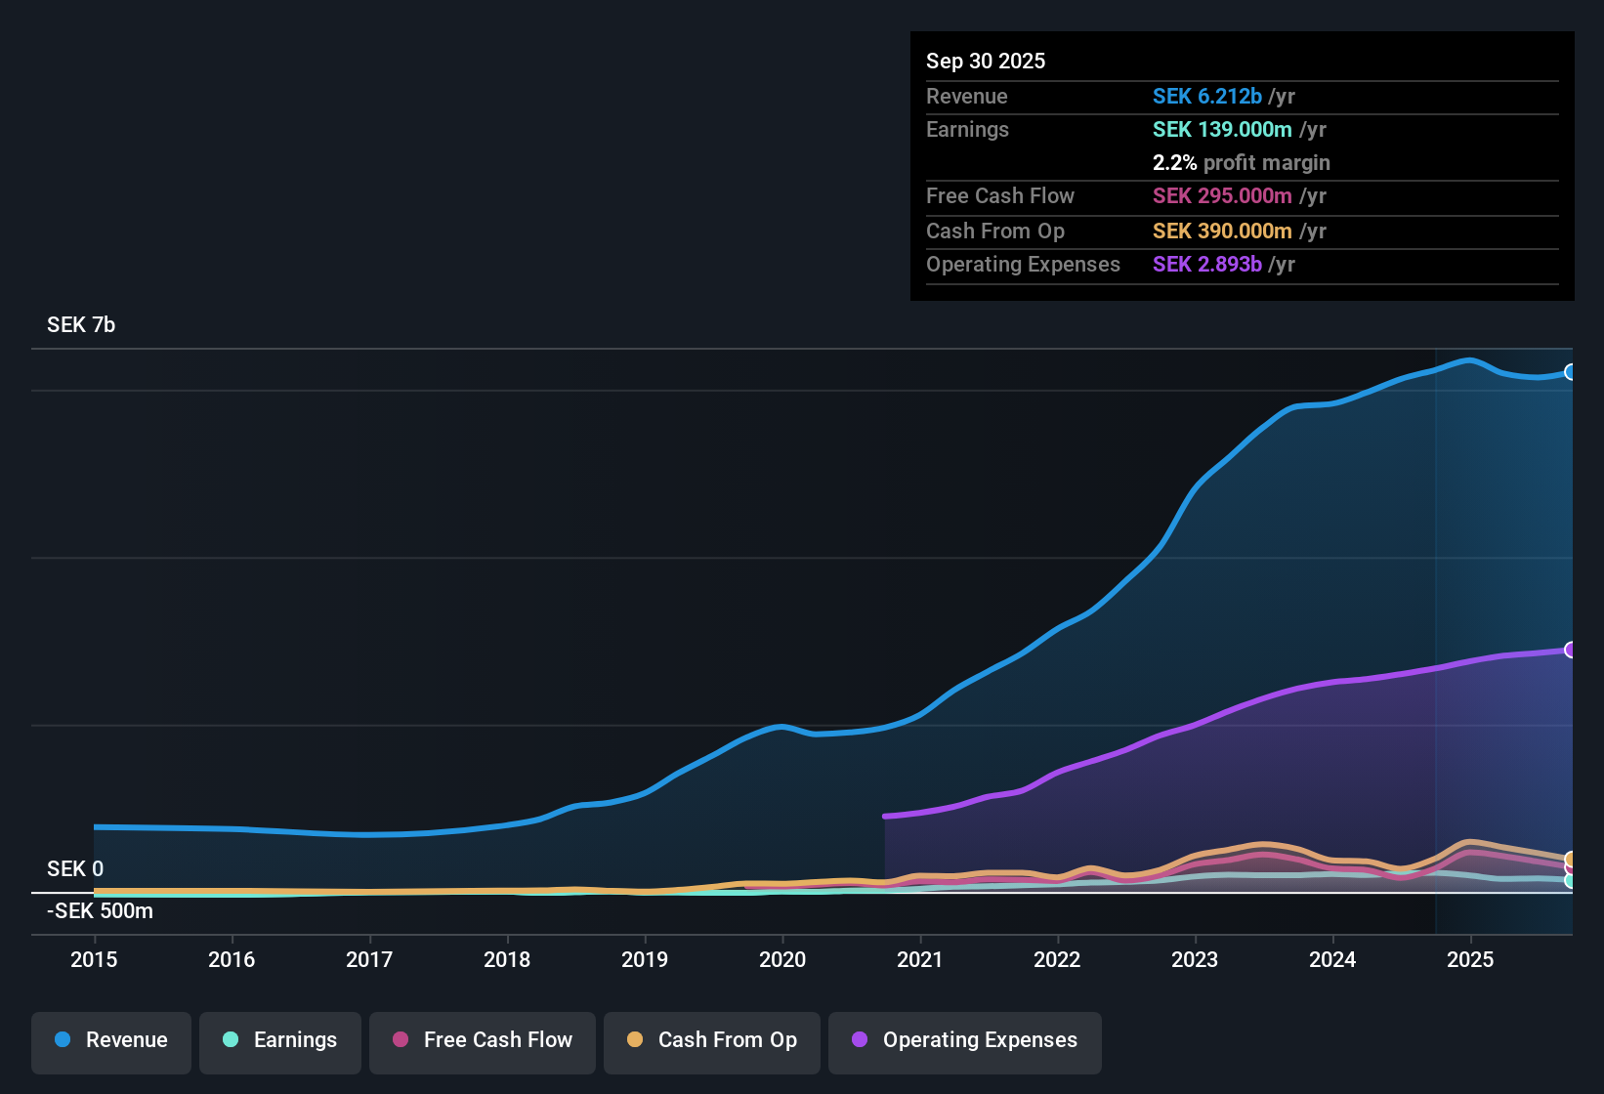Click the SEK 6.212b revenue value
Viewport: 1604px width, 1094px height.
[1207, 96]
